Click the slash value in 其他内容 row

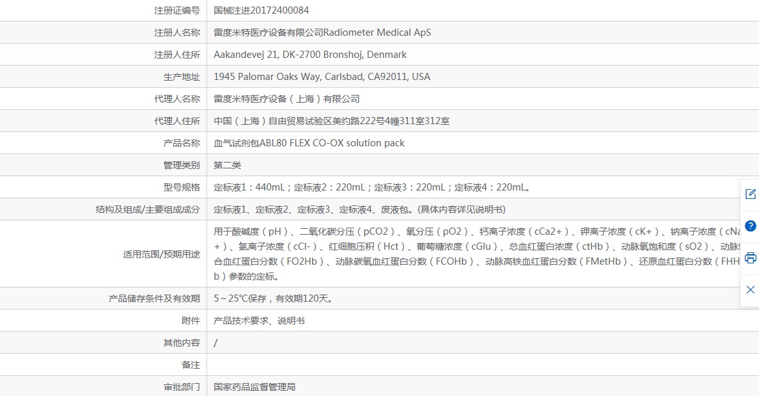click(x=216, y=343)
